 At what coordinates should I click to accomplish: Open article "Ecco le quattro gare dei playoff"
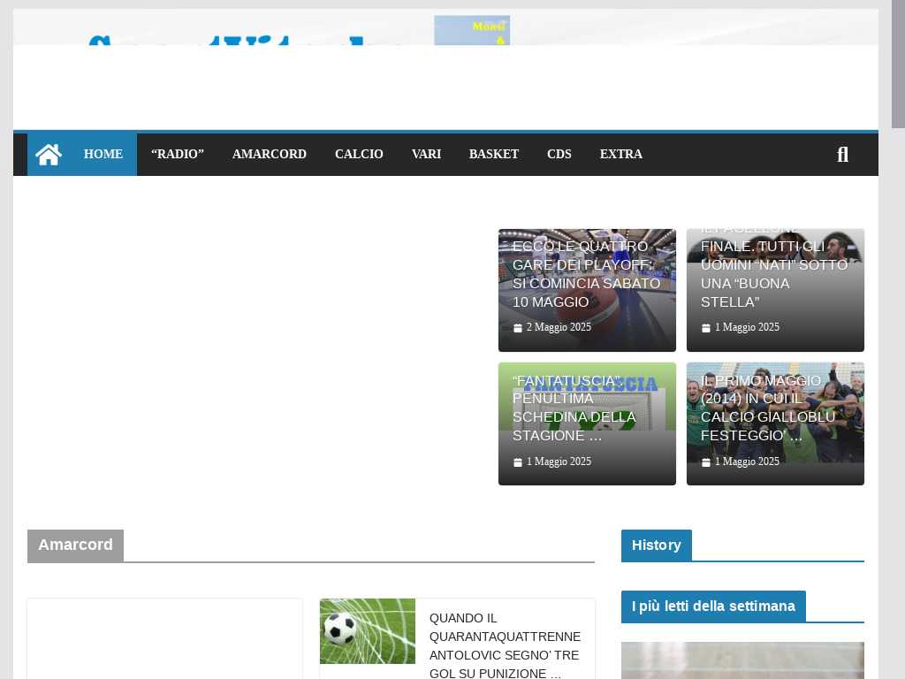pos(587,274)
